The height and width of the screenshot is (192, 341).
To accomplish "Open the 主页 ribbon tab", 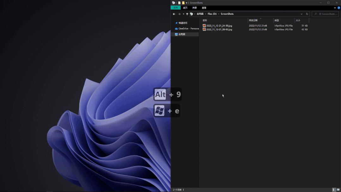I will click(185, 8).
